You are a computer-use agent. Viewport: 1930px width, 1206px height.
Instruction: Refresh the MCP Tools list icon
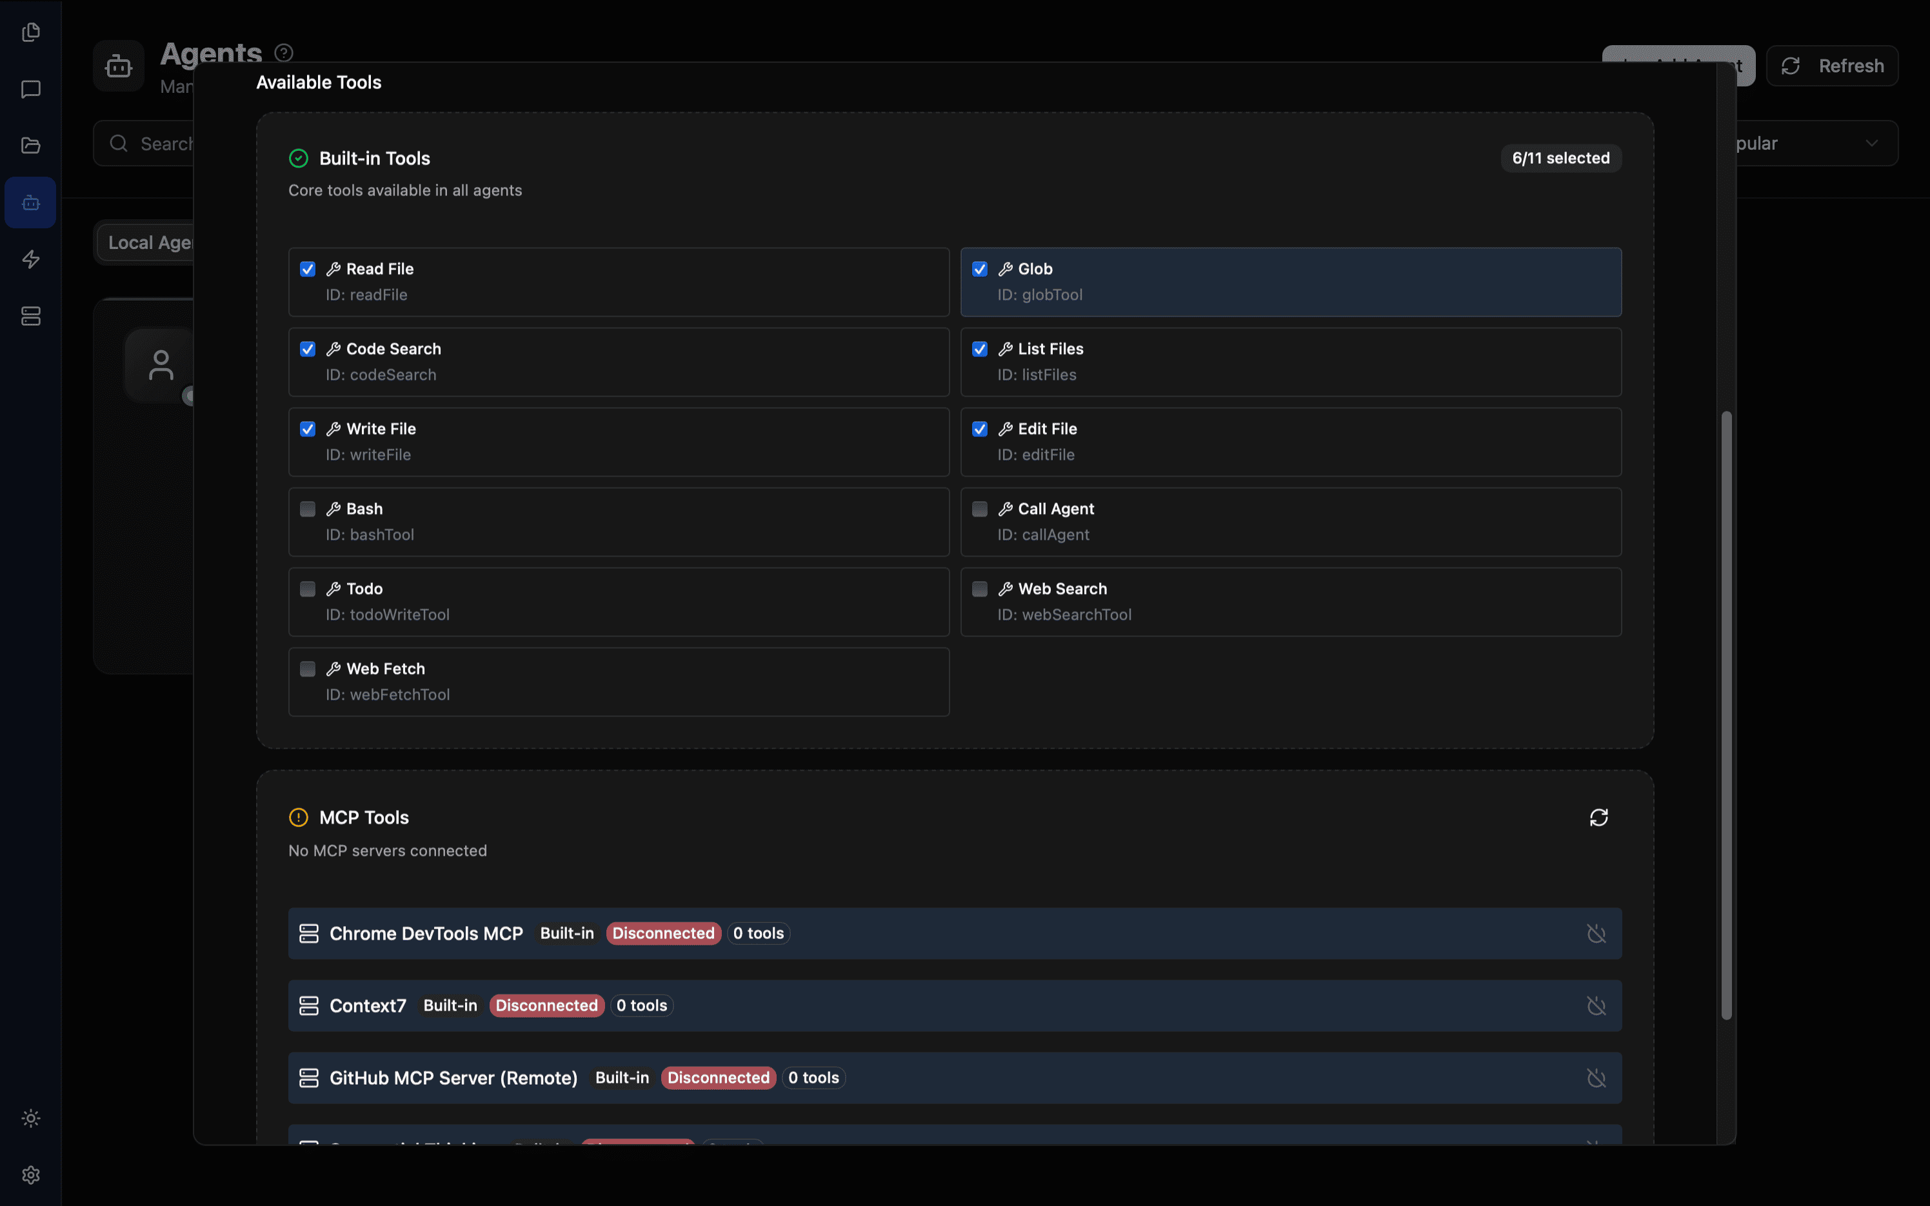[x=1598, y=818]
